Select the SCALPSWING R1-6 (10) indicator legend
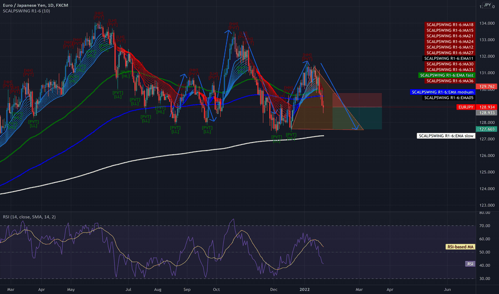The image size is (499, 294). 26,11
